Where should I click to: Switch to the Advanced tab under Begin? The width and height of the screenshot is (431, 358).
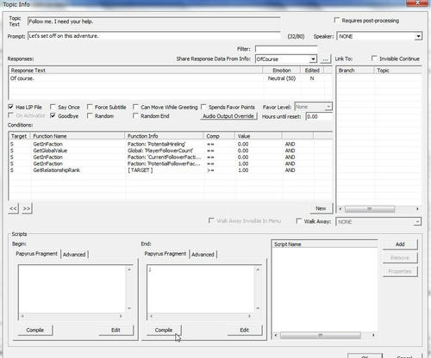pos(74,255)
